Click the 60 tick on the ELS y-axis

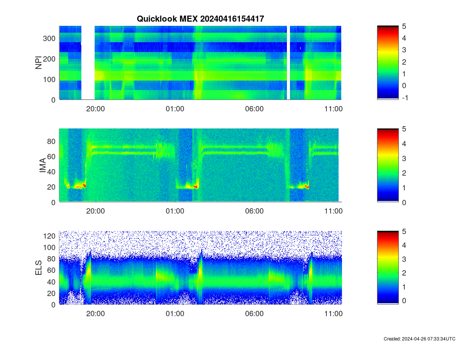pyautogui.click(x=52, y=270)
